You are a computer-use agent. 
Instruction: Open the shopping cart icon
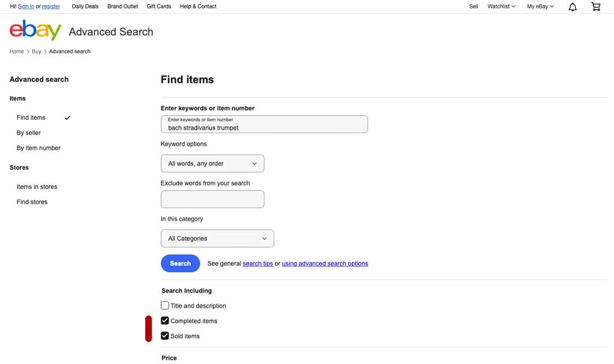click(595, 7)
